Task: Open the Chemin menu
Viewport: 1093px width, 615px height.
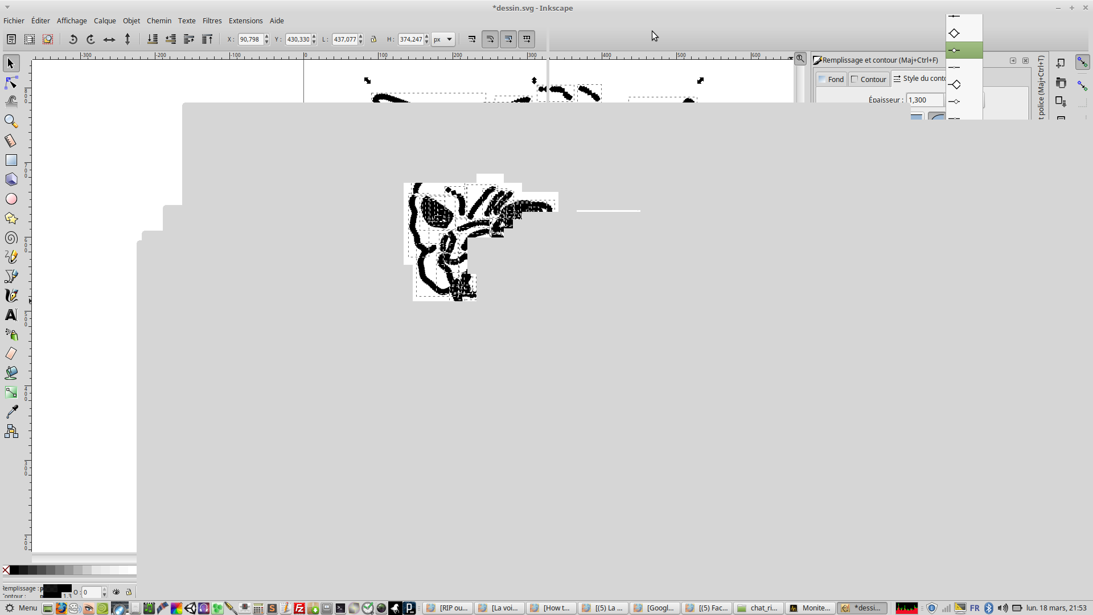Action: (x=159, y=20)
